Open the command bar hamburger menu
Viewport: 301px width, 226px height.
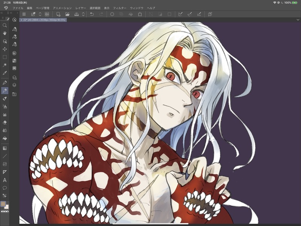[24, 14]
